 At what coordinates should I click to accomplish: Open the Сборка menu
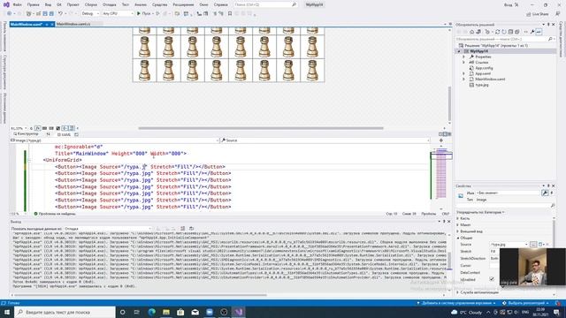click(x=91, y=4)
